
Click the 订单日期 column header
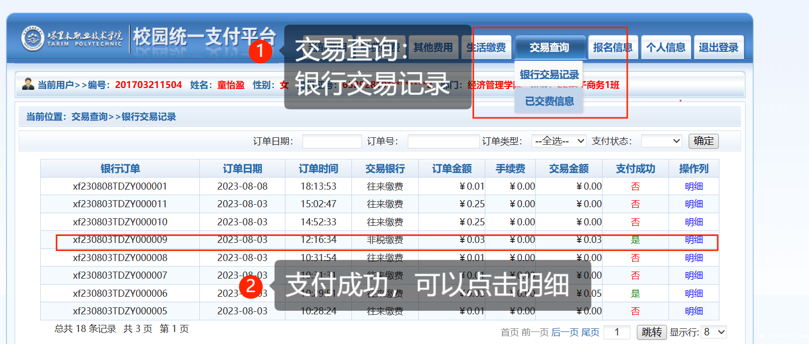(x=243, y=168)
